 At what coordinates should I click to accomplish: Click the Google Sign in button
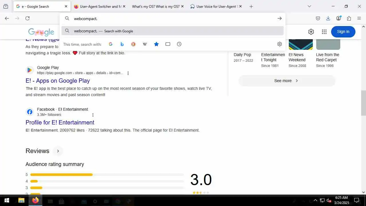pyautogui.click(x=343, y=32)
